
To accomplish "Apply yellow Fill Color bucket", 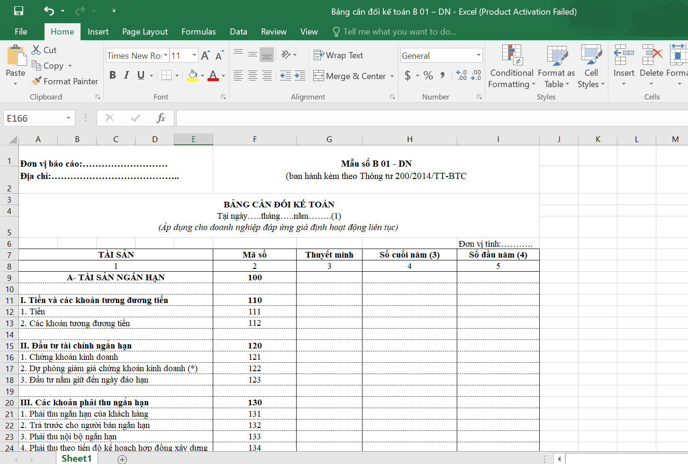I will coord(192,75).
